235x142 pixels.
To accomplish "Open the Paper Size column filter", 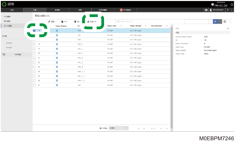I will tap(121, 26).
